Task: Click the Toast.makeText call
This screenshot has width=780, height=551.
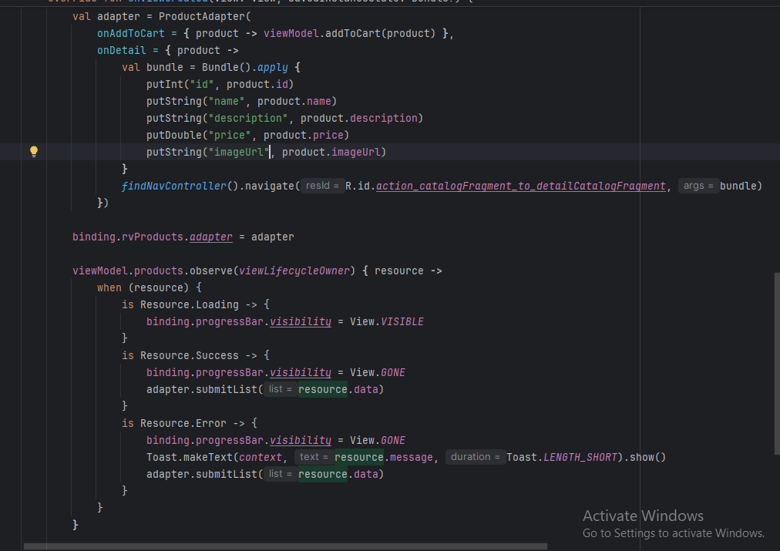Action: point(190,457)
